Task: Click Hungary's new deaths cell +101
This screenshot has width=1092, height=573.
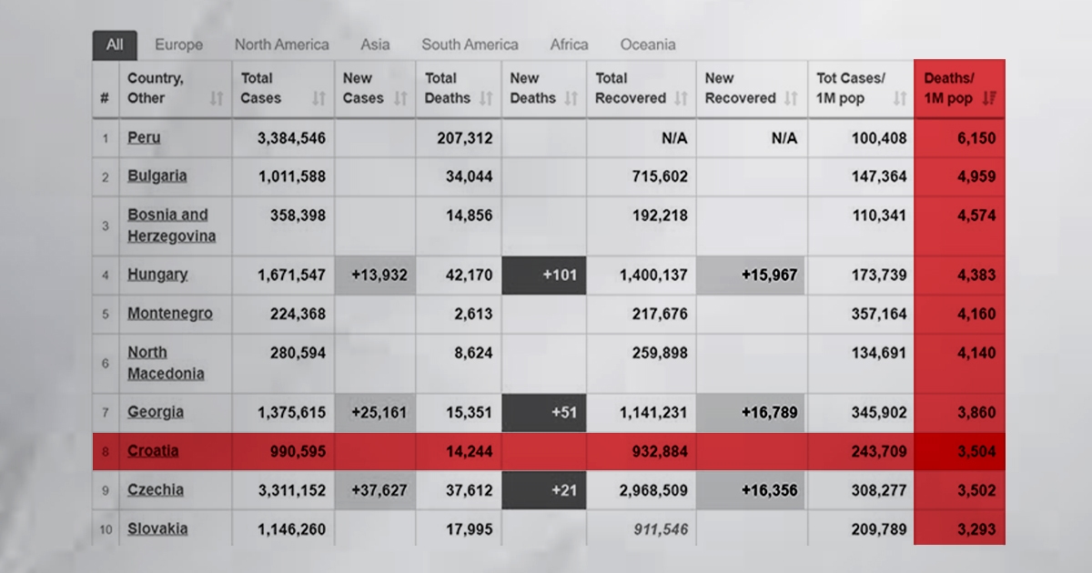Action: click(x=544, y=275)
